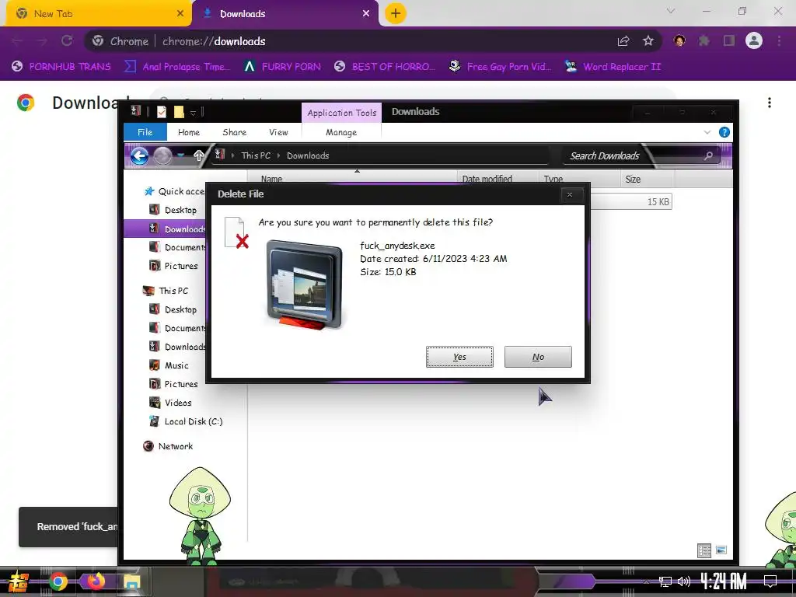Go up one folder level in Explorer
The width and height of the screenshot is (796, 597).
(x=199, y=155)
